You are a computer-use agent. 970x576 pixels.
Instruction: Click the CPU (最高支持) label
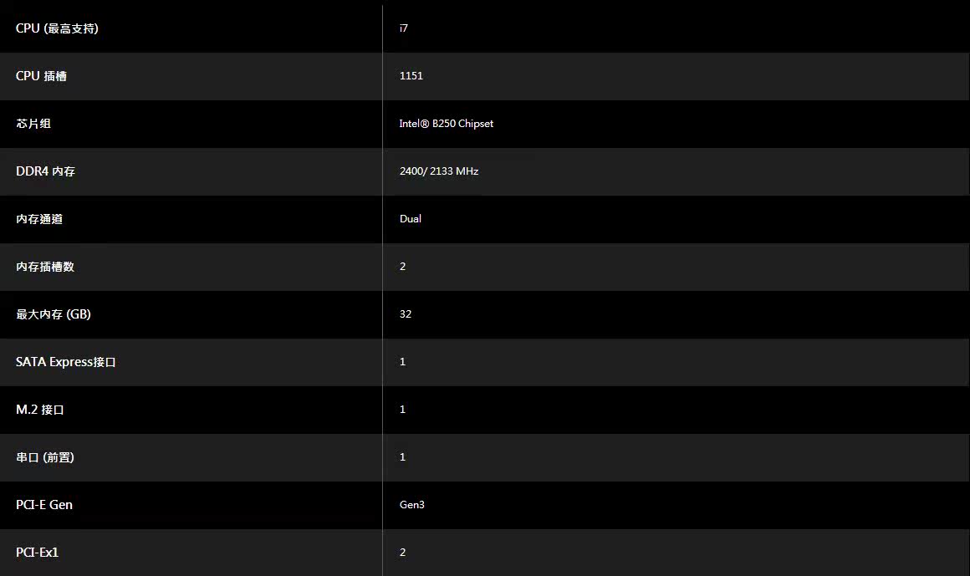click(x=57, y=28)
